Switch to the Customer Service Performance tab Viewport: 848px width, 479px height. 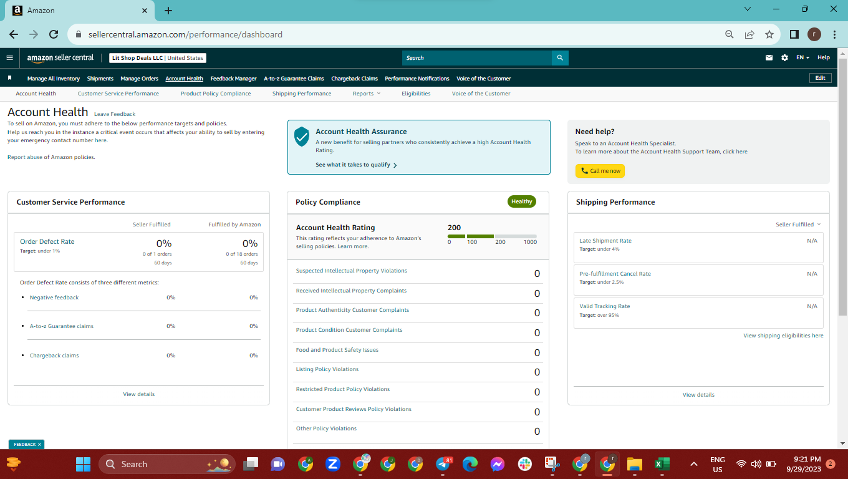tap(118, 94)
